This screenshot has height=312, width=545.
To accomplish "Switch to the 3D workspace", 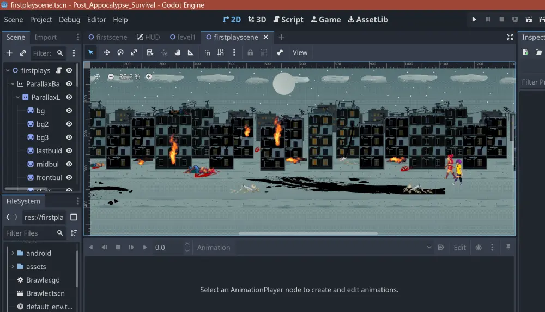I will click(x=257, y=20).
